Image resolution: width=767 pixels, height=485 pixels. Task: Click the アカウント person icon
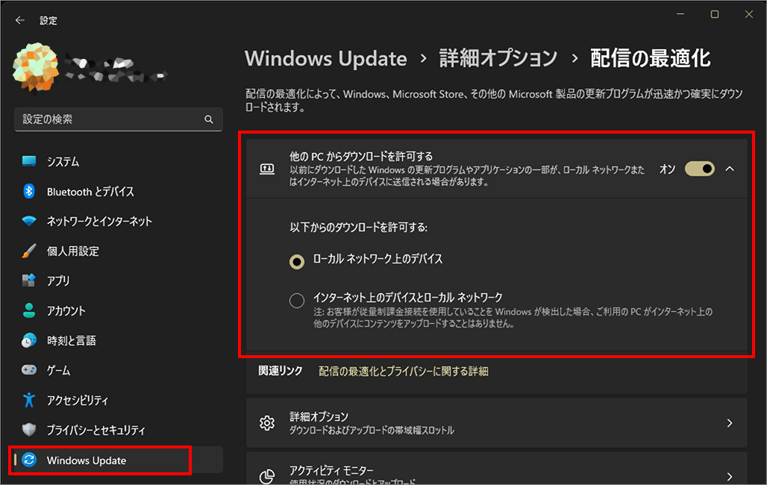click(x=29, y=310)
